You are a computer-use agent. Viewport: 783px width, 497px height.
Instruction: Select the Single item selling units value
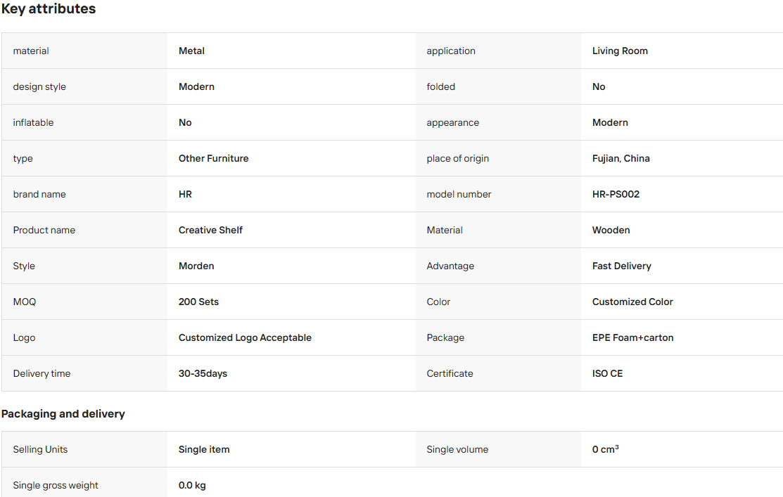click(x=204, y=450)
